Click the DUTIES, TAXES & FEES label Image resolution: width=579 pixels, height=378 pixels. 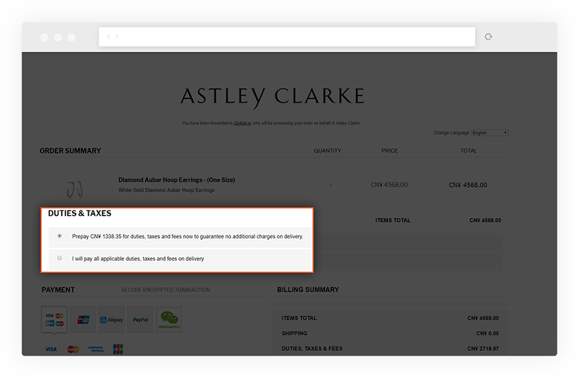tap(312, 348)
